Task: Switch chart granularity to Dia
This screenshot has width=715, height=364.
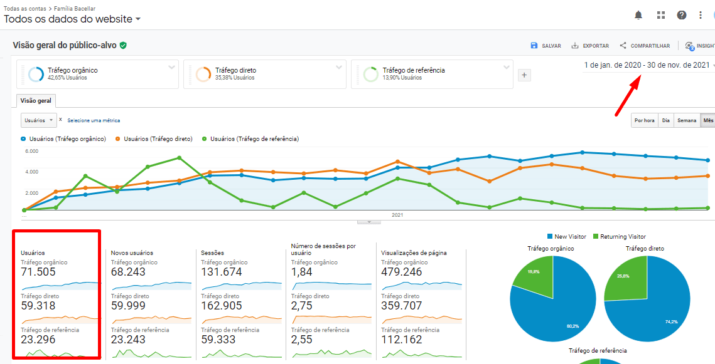Action: 665,120
